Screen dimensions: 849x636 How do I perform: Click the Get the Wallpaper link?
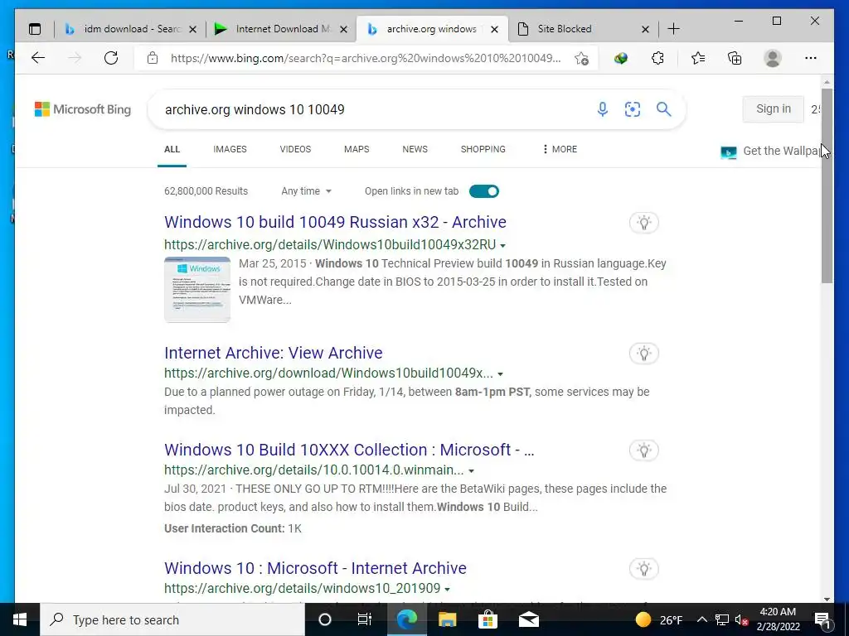pos(771,152)
